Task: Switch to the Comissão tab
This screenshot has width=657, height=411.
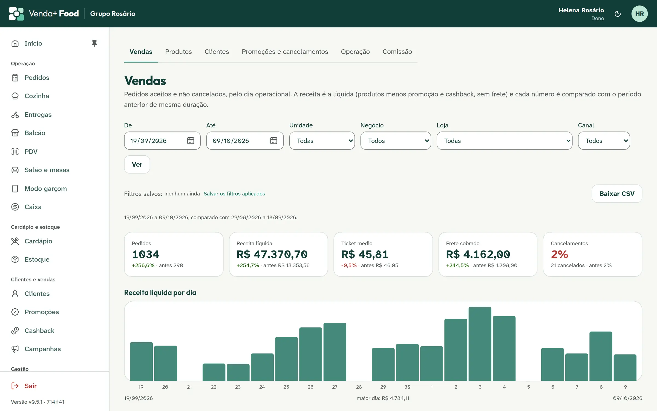Action: [397, 52]
